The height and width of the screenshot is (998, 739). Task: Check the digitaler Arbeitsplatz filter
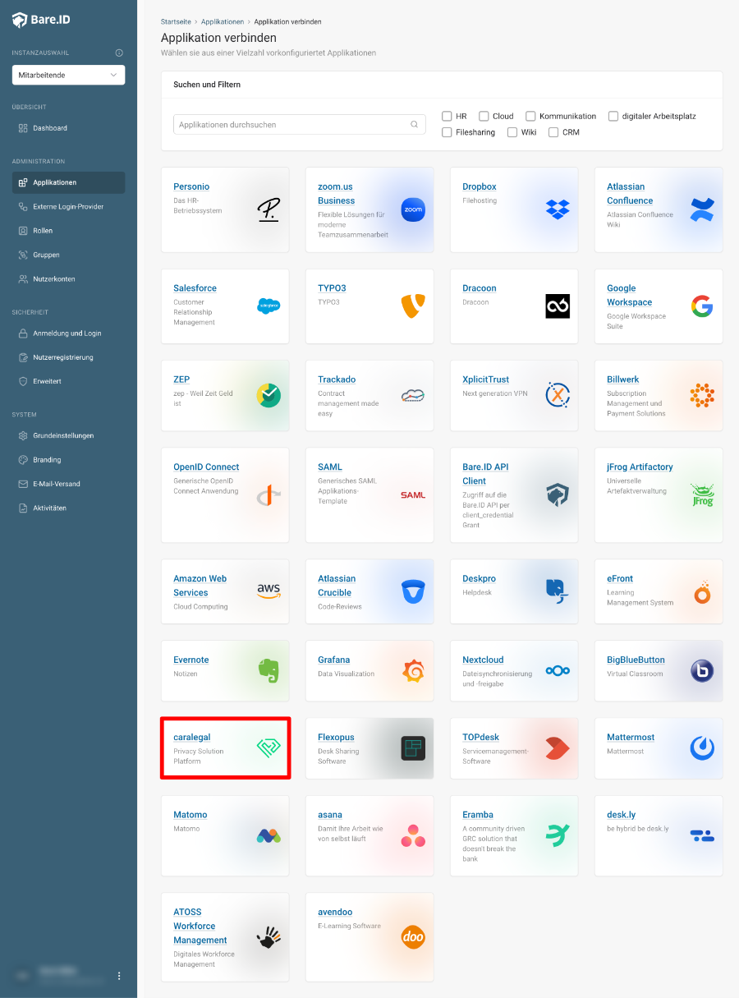pyautogui.click(x=613, y=116)
